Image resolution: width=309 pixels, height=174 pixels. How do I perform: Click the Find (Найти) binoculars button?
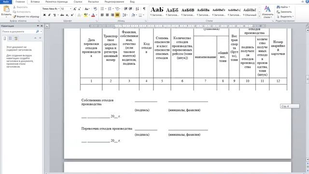[x=283, y=7]
